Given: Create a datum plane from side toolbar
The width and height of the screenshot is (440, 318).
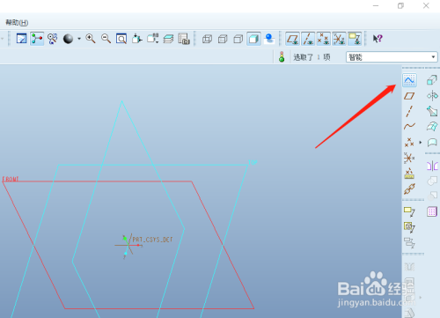Looking at the screenshot, I should (x=409, y=96).
